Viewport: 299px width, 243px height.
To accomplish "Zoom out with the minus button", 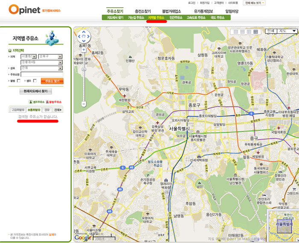I will (84, 104).
